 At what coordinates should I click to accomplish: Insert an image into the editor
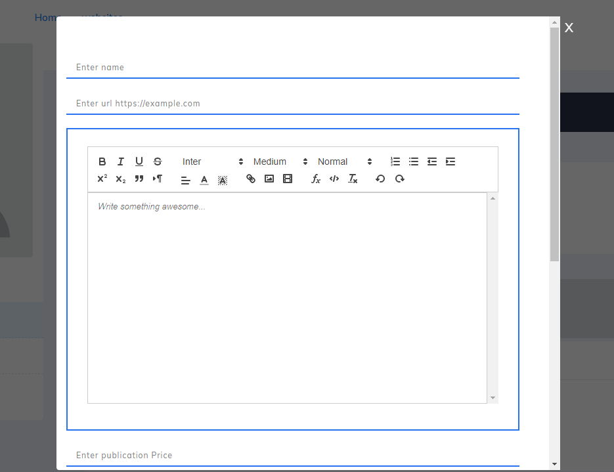269,179
